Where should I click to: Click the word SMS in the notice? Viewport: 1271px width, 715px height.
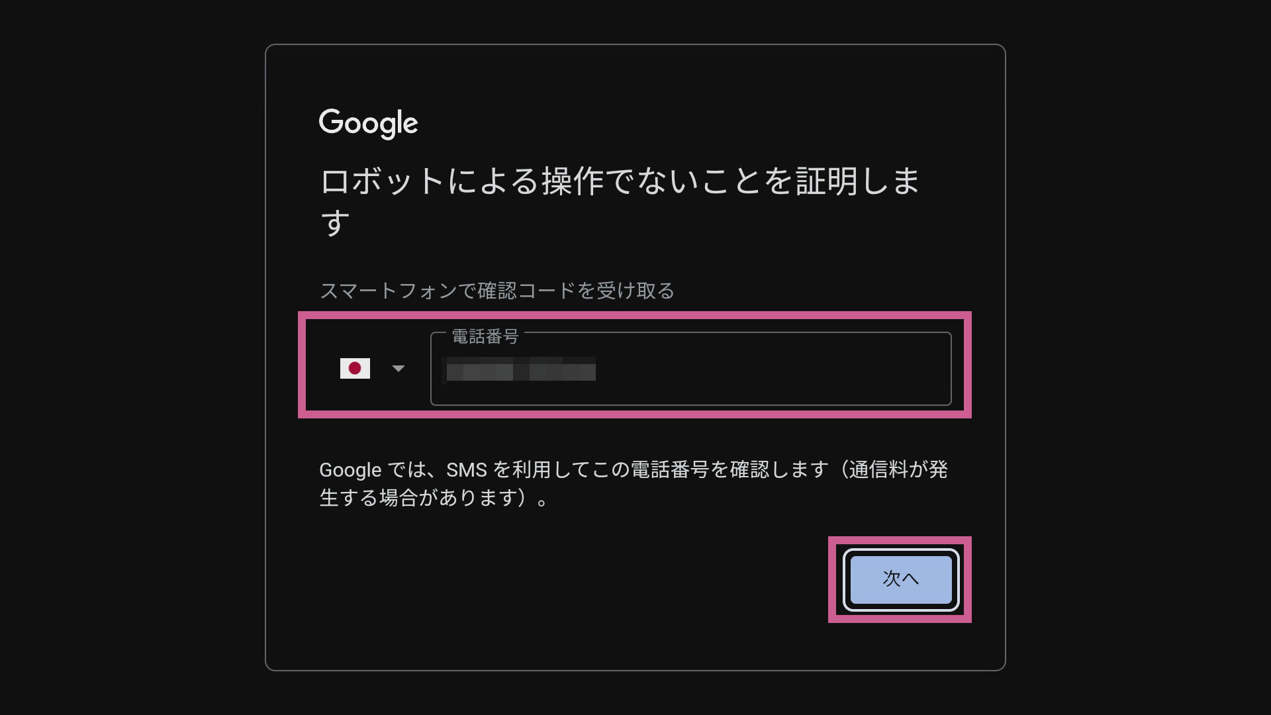[467, 470]
